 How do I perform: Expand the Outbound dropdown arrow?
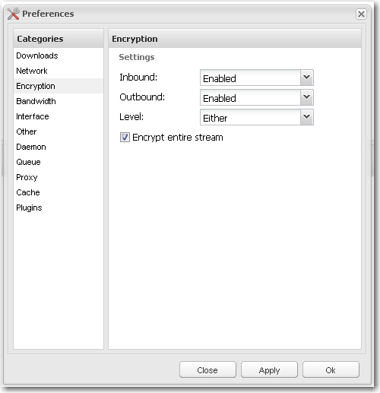(x=307, y=97)
